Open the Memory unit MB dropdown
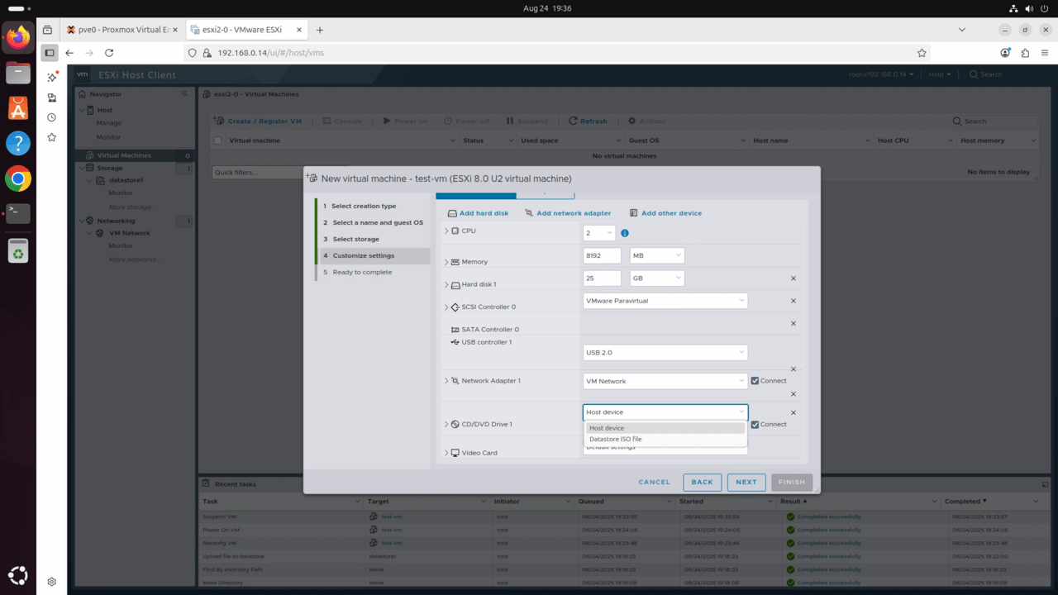 pos(657,255)
